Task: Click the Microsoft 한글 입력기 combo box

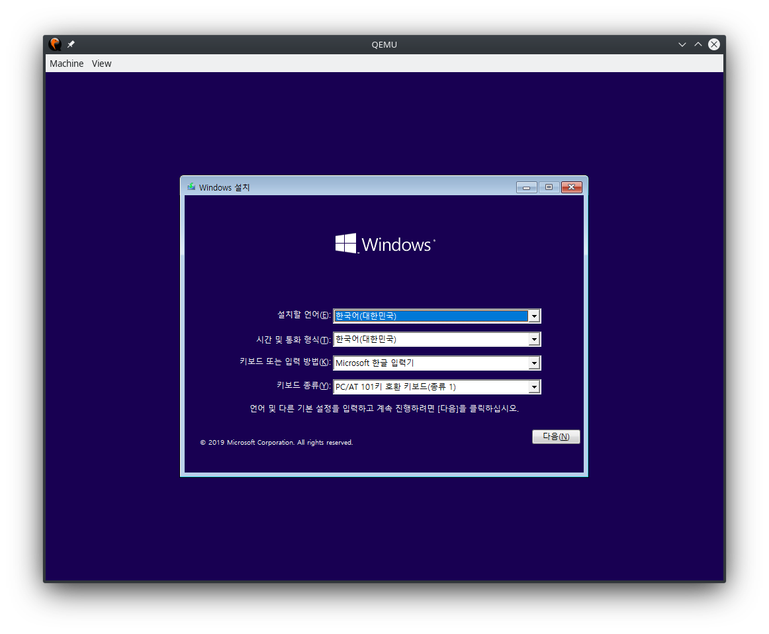Action: [x=437, y=363]
